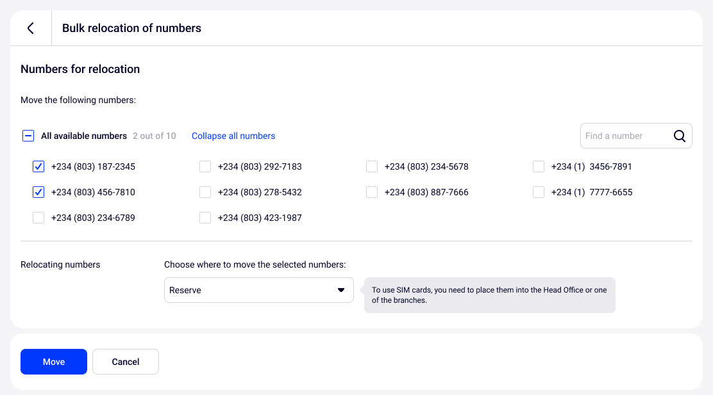Check number +234 (803) 887-7666
This screenshot has width=713, height=395.
[372, 192]
